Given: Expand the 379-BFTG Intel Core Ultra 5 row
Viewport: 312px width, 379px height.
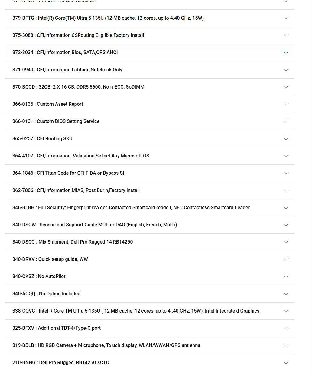Looking at the screenshot, I should point(150,18).
